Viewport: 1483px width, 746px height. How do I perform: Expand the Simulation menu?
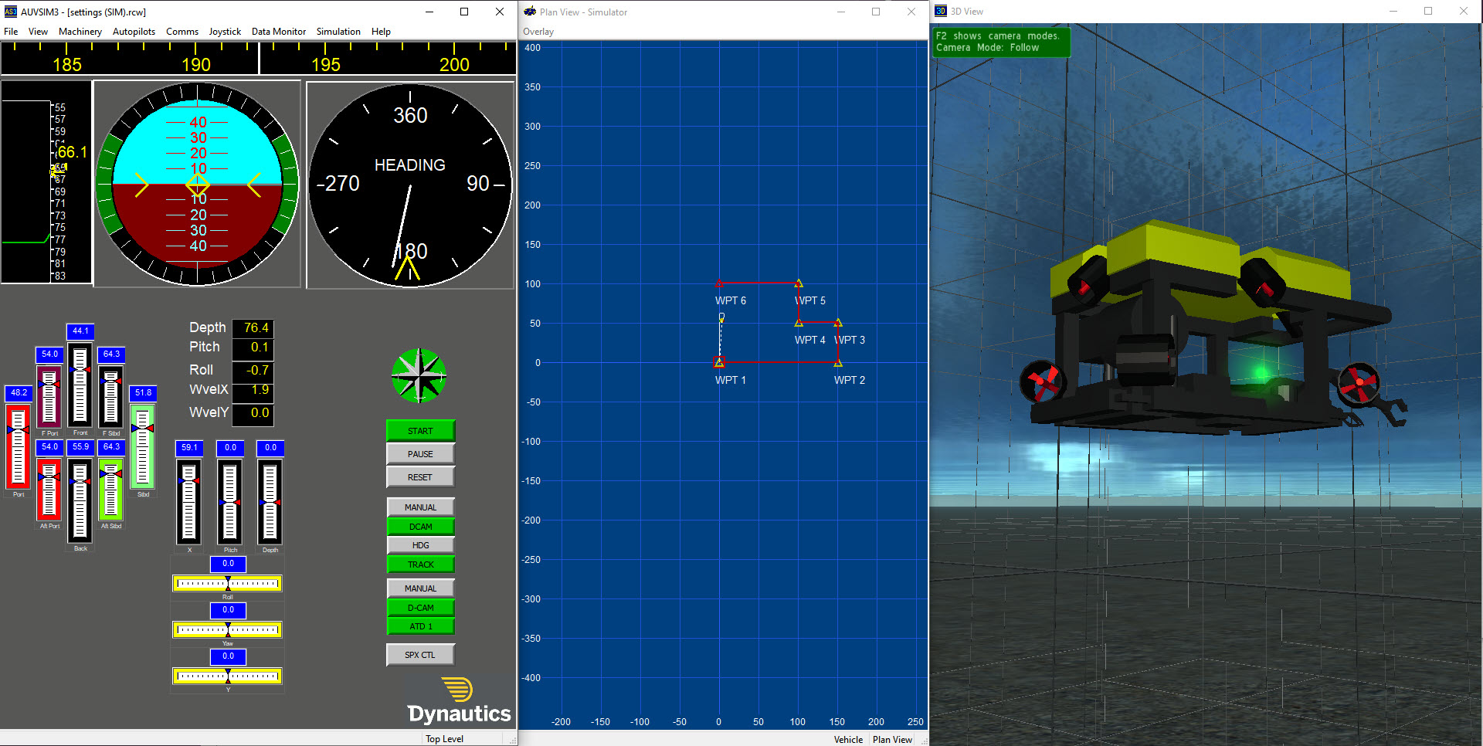[338, 32]
